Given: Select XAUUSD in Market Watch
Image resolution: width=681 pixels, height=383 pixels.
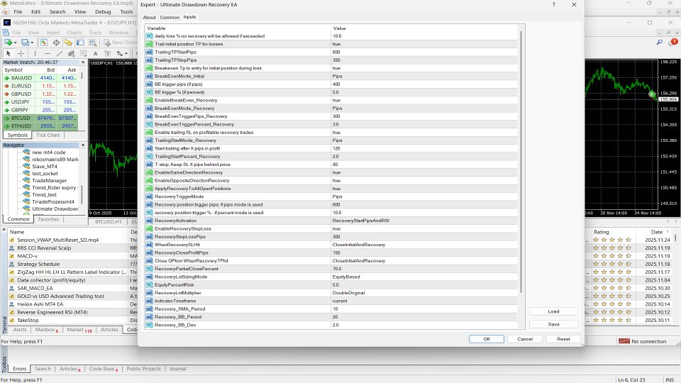Looking at the screenshot, I should click(x=21, y=78).
